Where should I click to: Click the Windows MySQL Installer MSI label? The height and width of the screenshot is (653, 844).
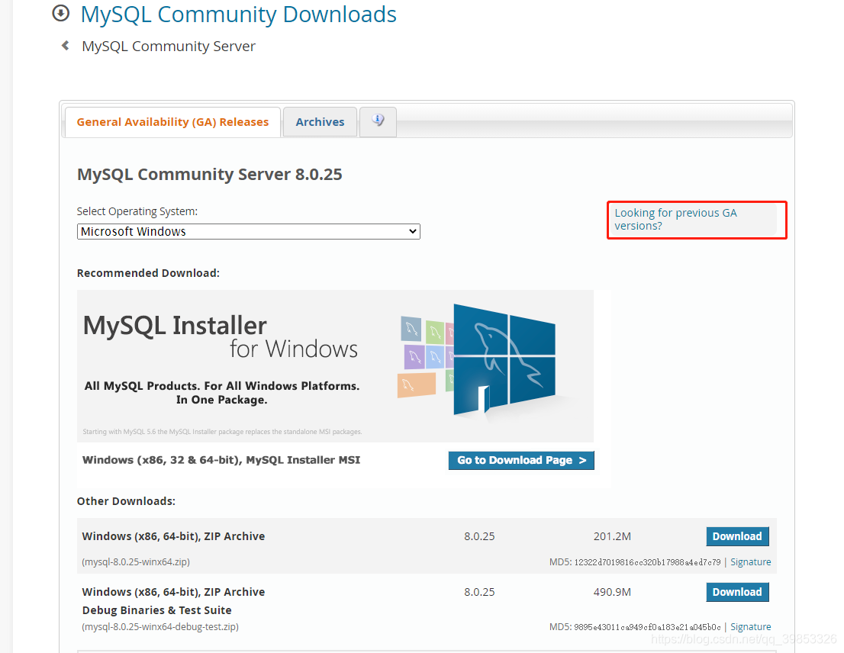pyautogui.click(x=221, y=460)
